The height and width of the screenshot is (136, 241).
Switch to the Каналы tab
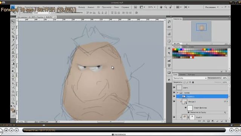(x=182, y=75)
